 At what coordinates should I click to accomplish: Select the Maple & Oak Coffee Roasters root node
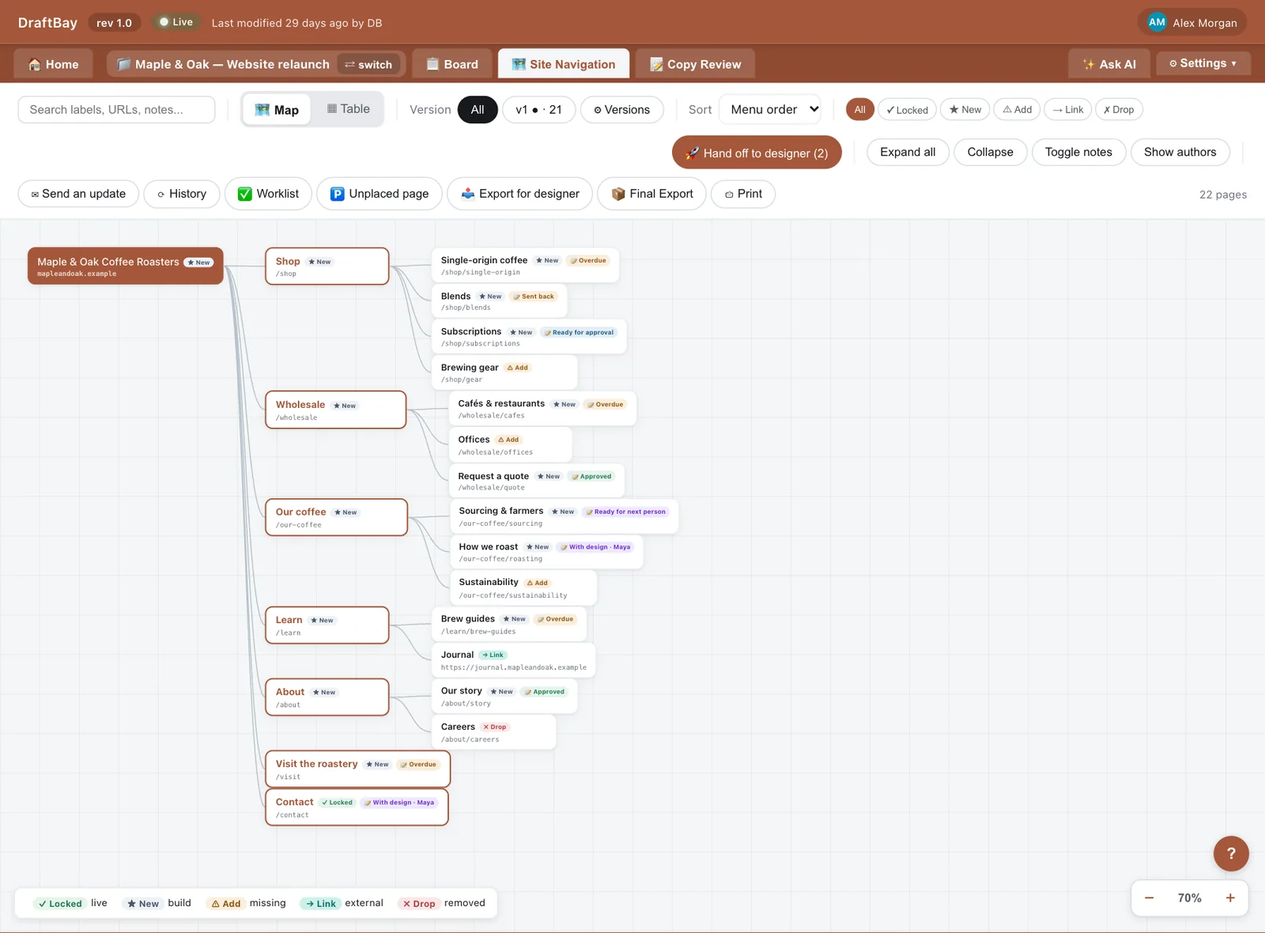pos(126,266)
